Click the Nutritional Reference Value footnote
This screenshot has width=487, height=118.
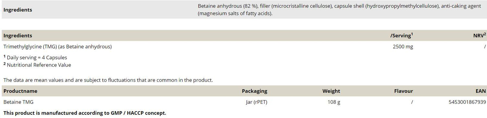(x=37, y=65)
